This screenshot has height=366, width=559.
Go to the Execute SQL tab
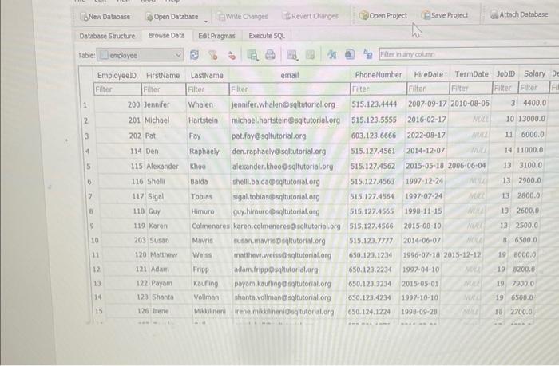[x=267, y=36]
